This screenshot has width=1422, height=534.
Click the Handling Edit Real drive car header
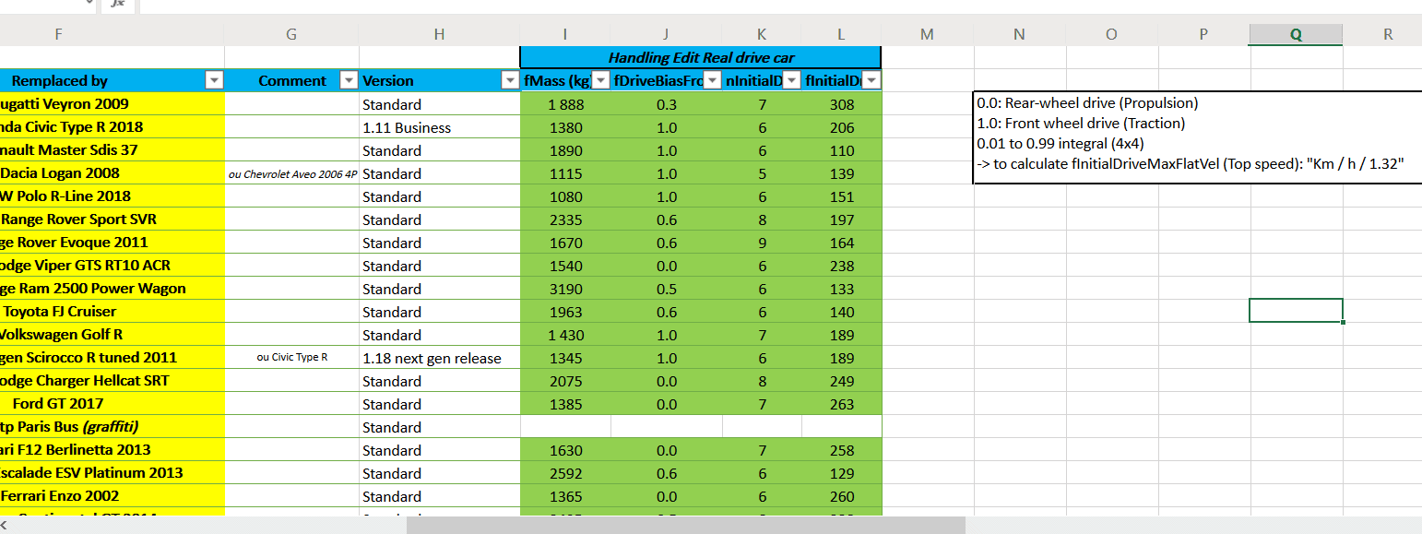coord(701,57)
